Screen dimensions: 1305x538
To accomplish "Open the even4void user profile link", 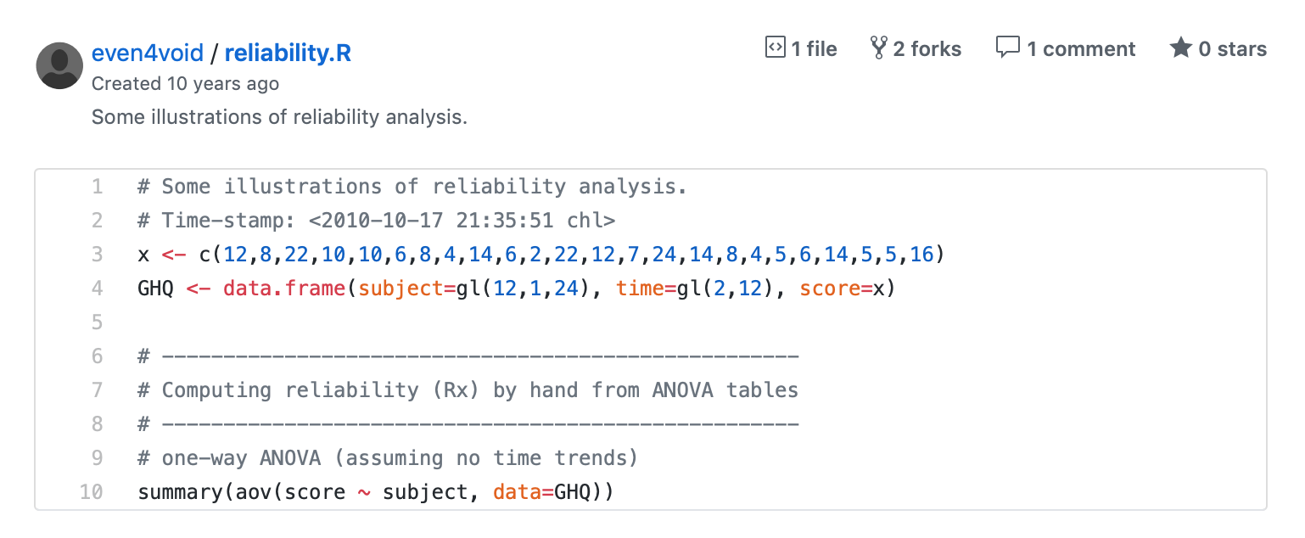I will pyautogui.click(x=148, y=53).
